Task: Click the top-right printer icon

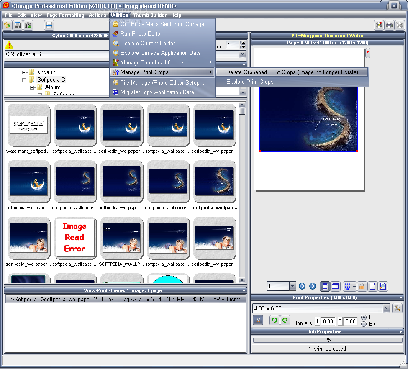Action: click(x=389, y=25)
